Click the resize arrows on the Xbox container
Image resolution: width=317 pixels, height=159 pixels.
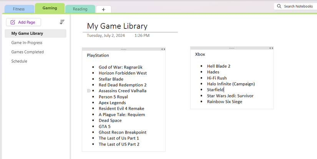coord(271,48)
